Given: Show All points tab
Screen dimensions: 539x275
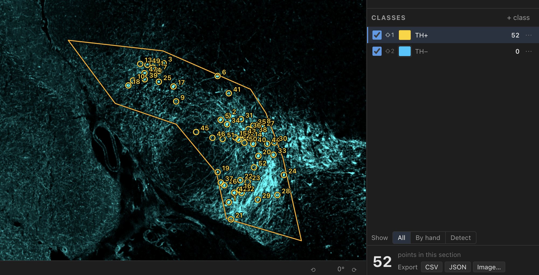Looking at the screenshot, I should pos(401,238).
